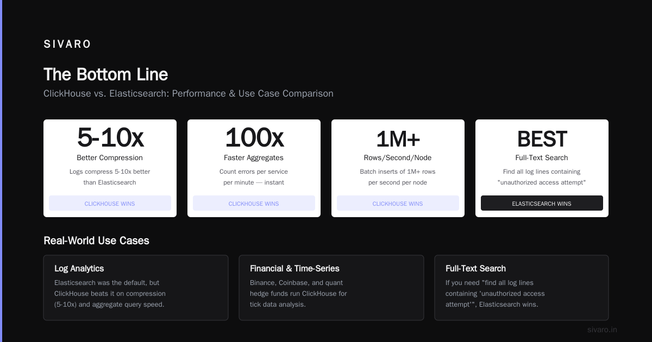Click the sivaro.in link at the bottom right
Viewport: 652px width, 342px height.
pyautogui.click(x=602, y=330)
